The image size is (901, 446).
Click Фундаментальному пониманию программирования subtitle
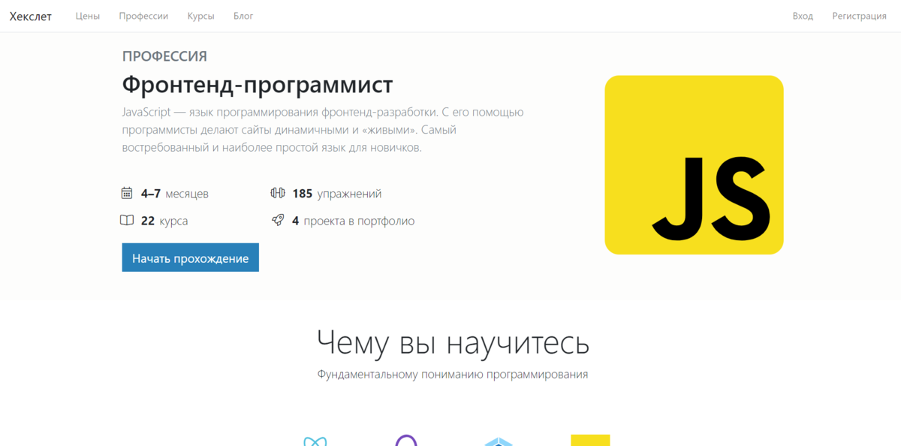tap(453, 374)
